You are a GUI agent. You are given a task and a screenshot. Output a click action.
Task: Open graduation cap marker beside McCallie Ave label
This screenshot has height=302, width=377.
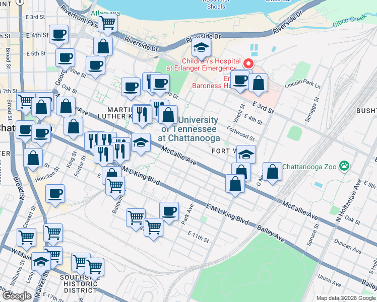click(141, 143)
